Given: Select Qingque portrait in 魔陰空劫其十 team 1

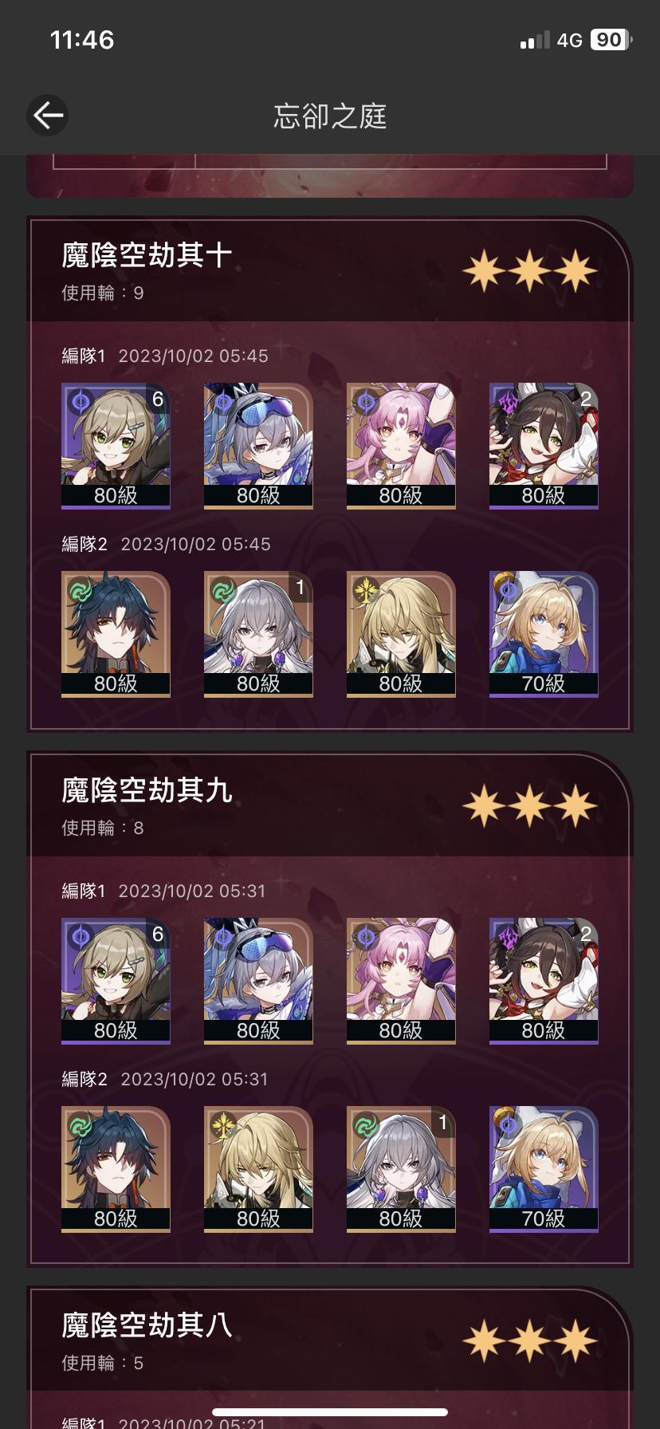Looking at the screenshot, I should [116, 446].
